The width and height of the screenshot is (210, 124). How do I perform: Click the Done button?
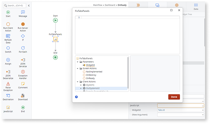click(174, 97)
